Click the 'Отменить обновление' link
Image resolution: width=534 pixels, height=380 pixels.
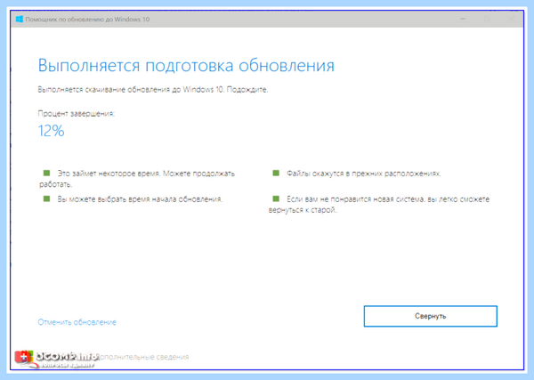click(x=77, y=322)
